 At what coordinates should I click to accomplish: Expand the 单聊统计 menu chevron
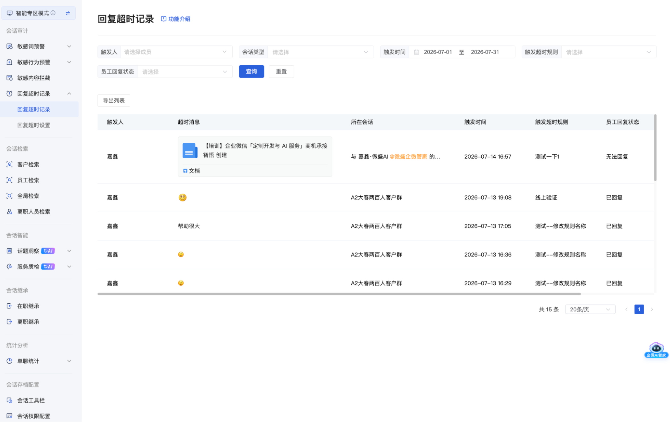tap(69, 361)
